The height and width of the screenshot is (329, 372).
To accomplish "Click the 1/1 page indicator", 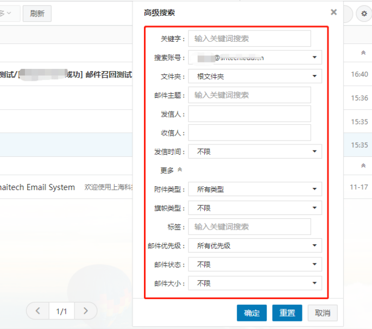I will point(62,311).
